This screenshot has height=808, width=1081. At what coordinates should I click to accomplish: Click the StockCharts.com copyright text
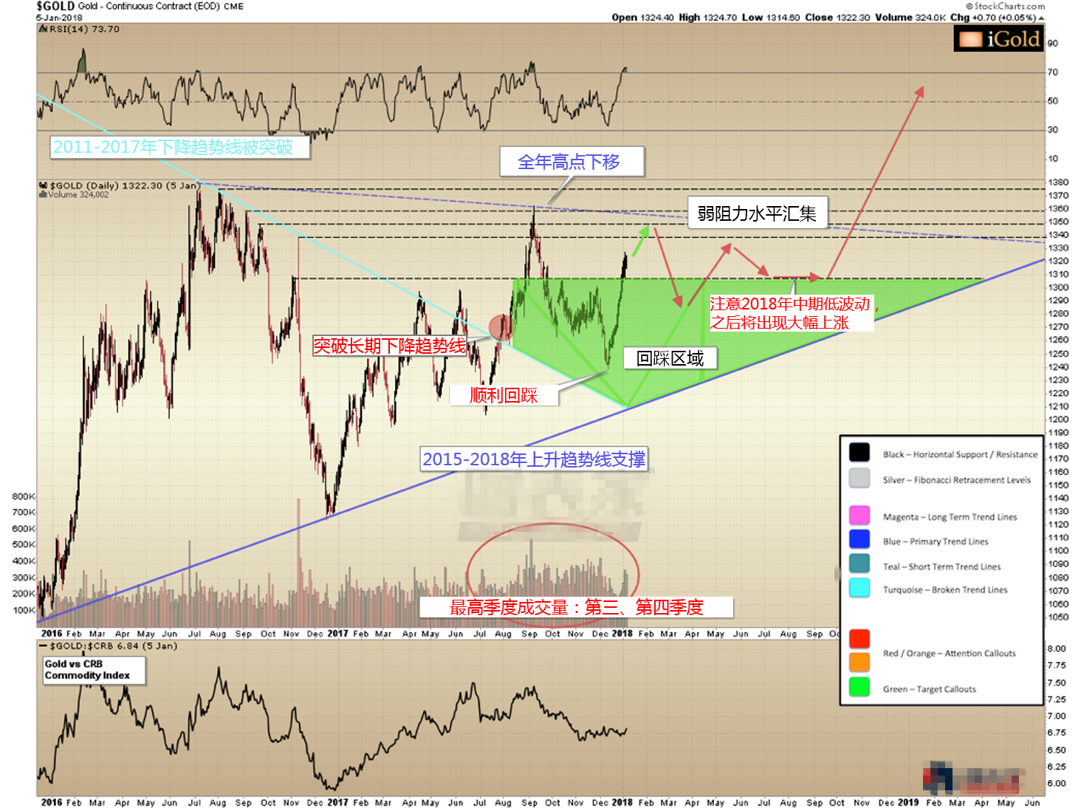1006,6
